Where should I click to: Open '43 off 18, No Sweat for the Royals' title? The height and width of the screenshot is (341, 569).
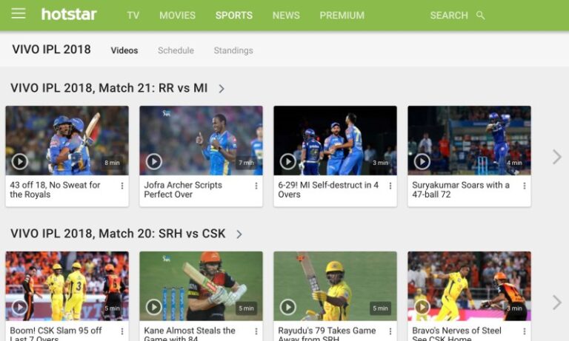coord(55,189)
